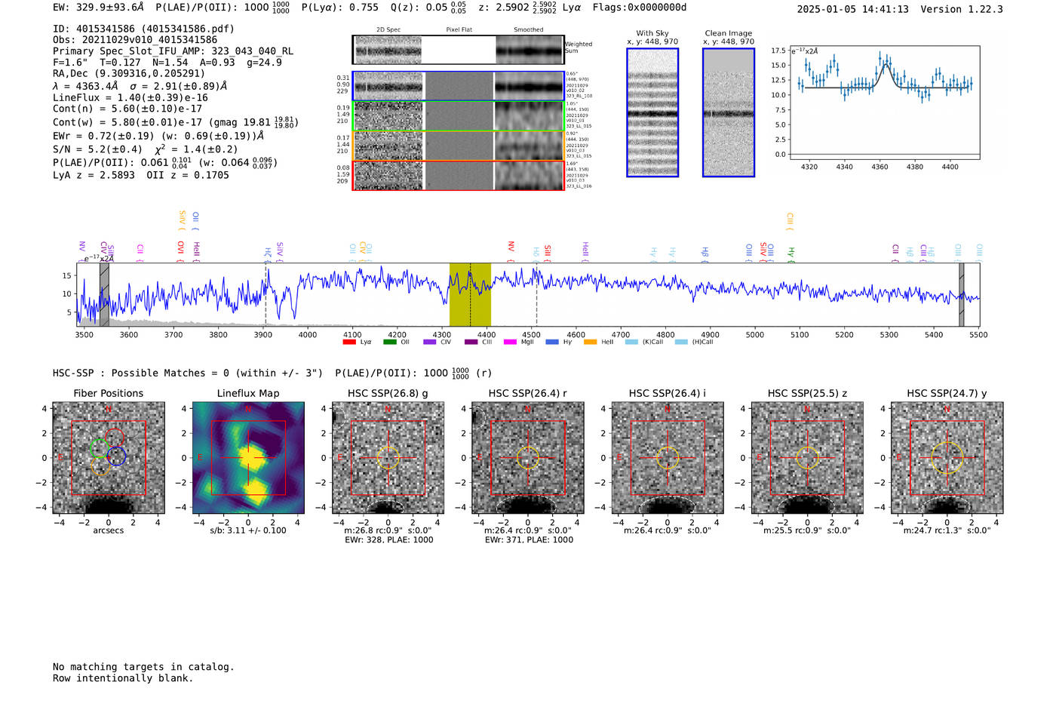Screen dimensions: 1056x719
Task: Click the Weighted Sum 2D spectrum row
Action: tap(458, 50)
